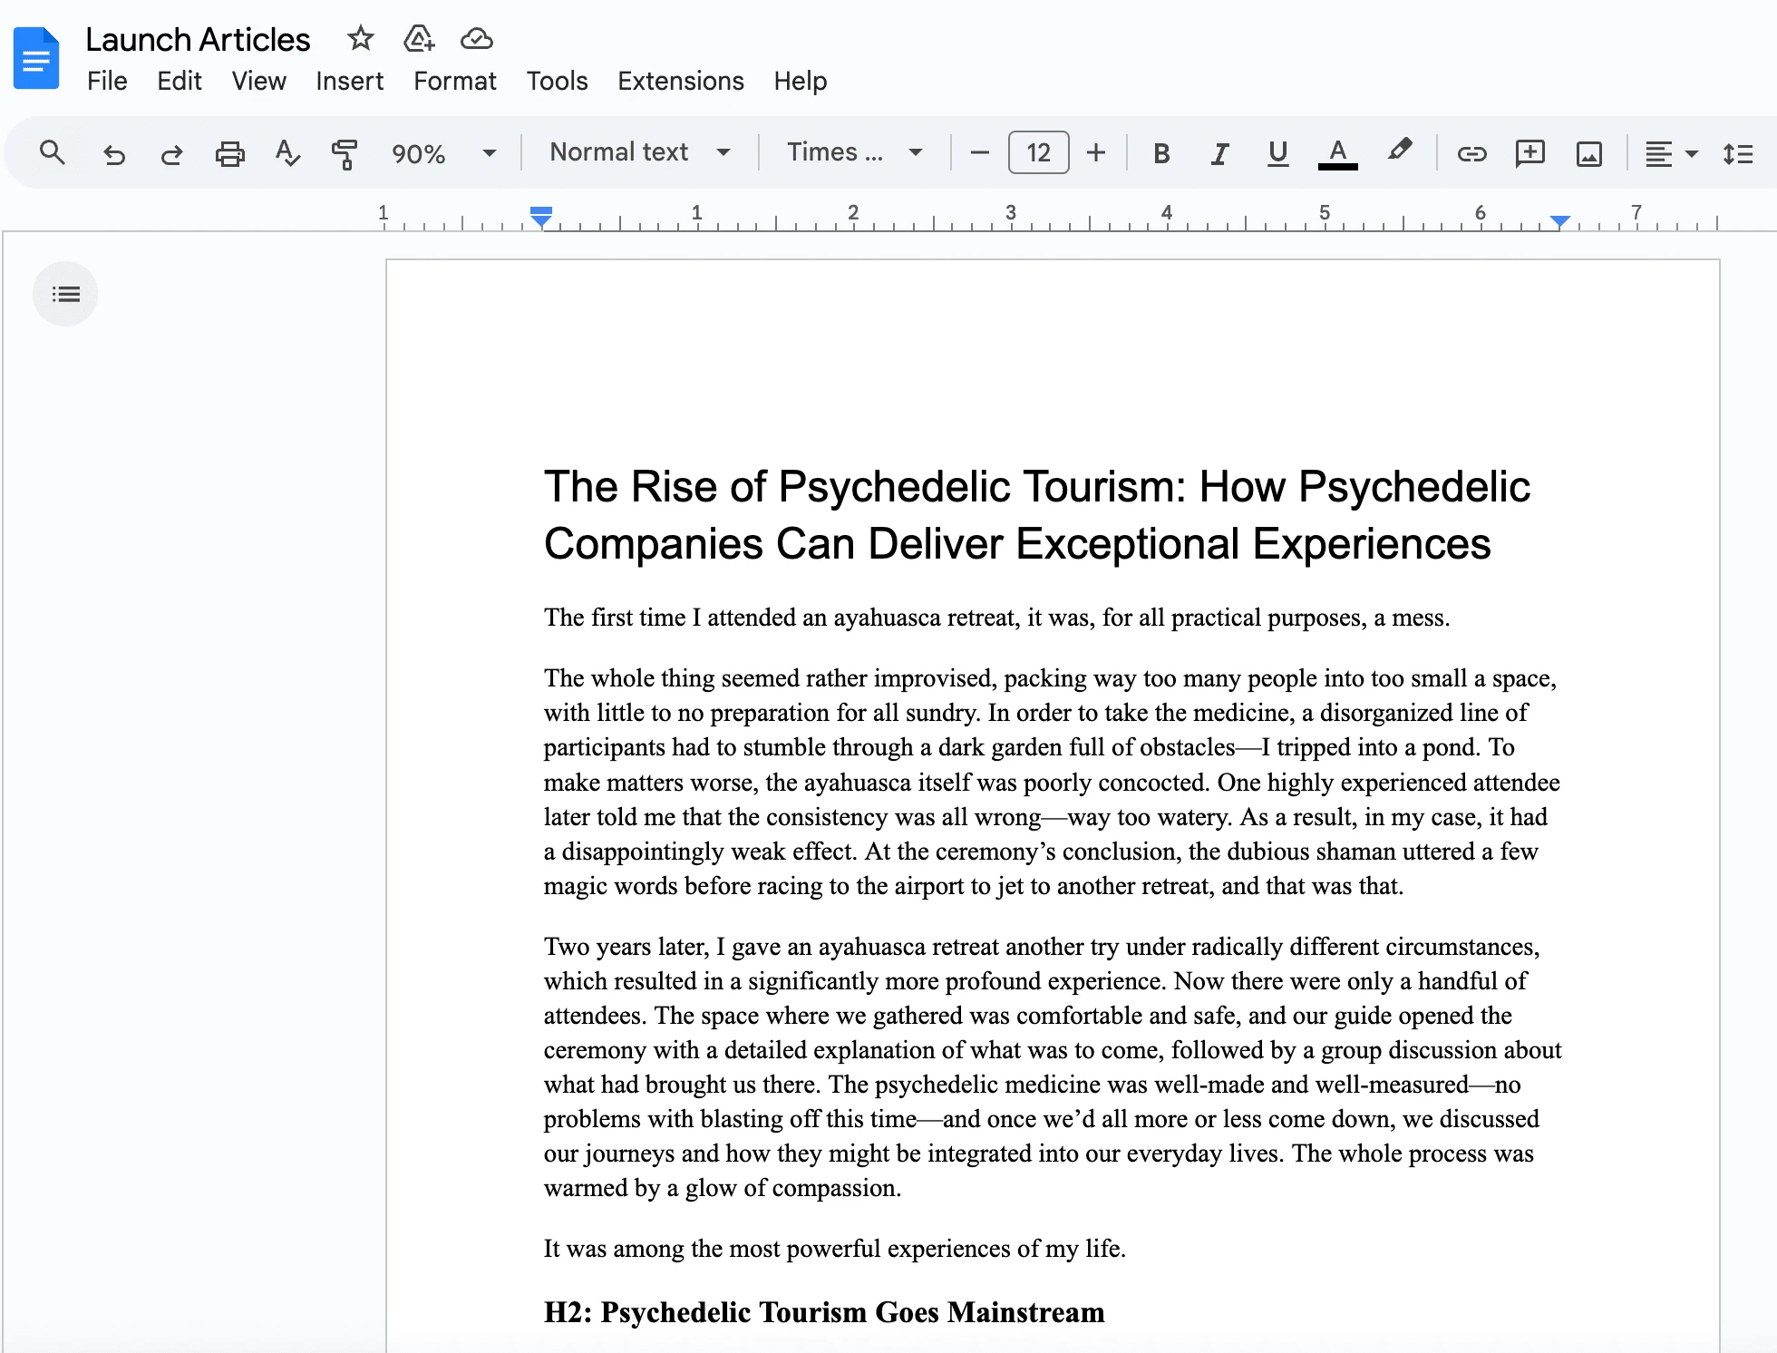Image resolution: width=1777 pixels, height=1353 pixels.
Task: Select the paint format roller tool
Action: coord(345,153)
